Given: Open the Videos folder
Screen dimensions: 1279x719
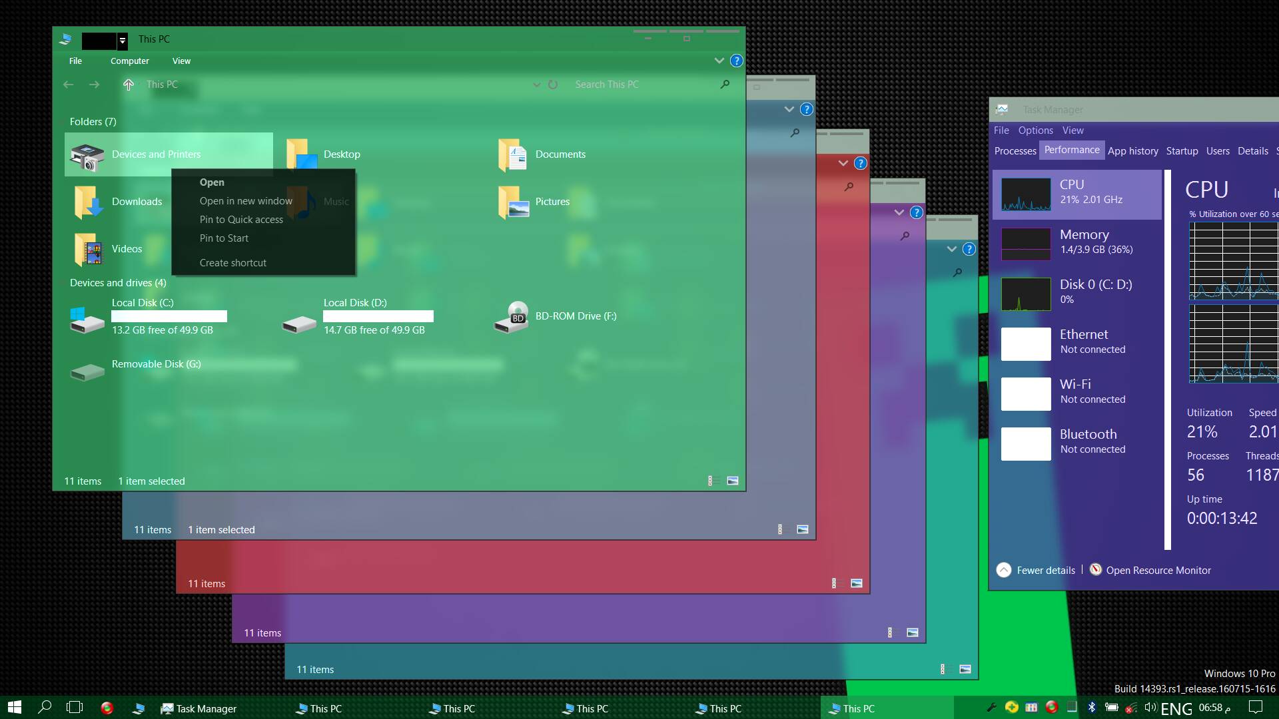Looking at the screenshot, I should [108, 249].
